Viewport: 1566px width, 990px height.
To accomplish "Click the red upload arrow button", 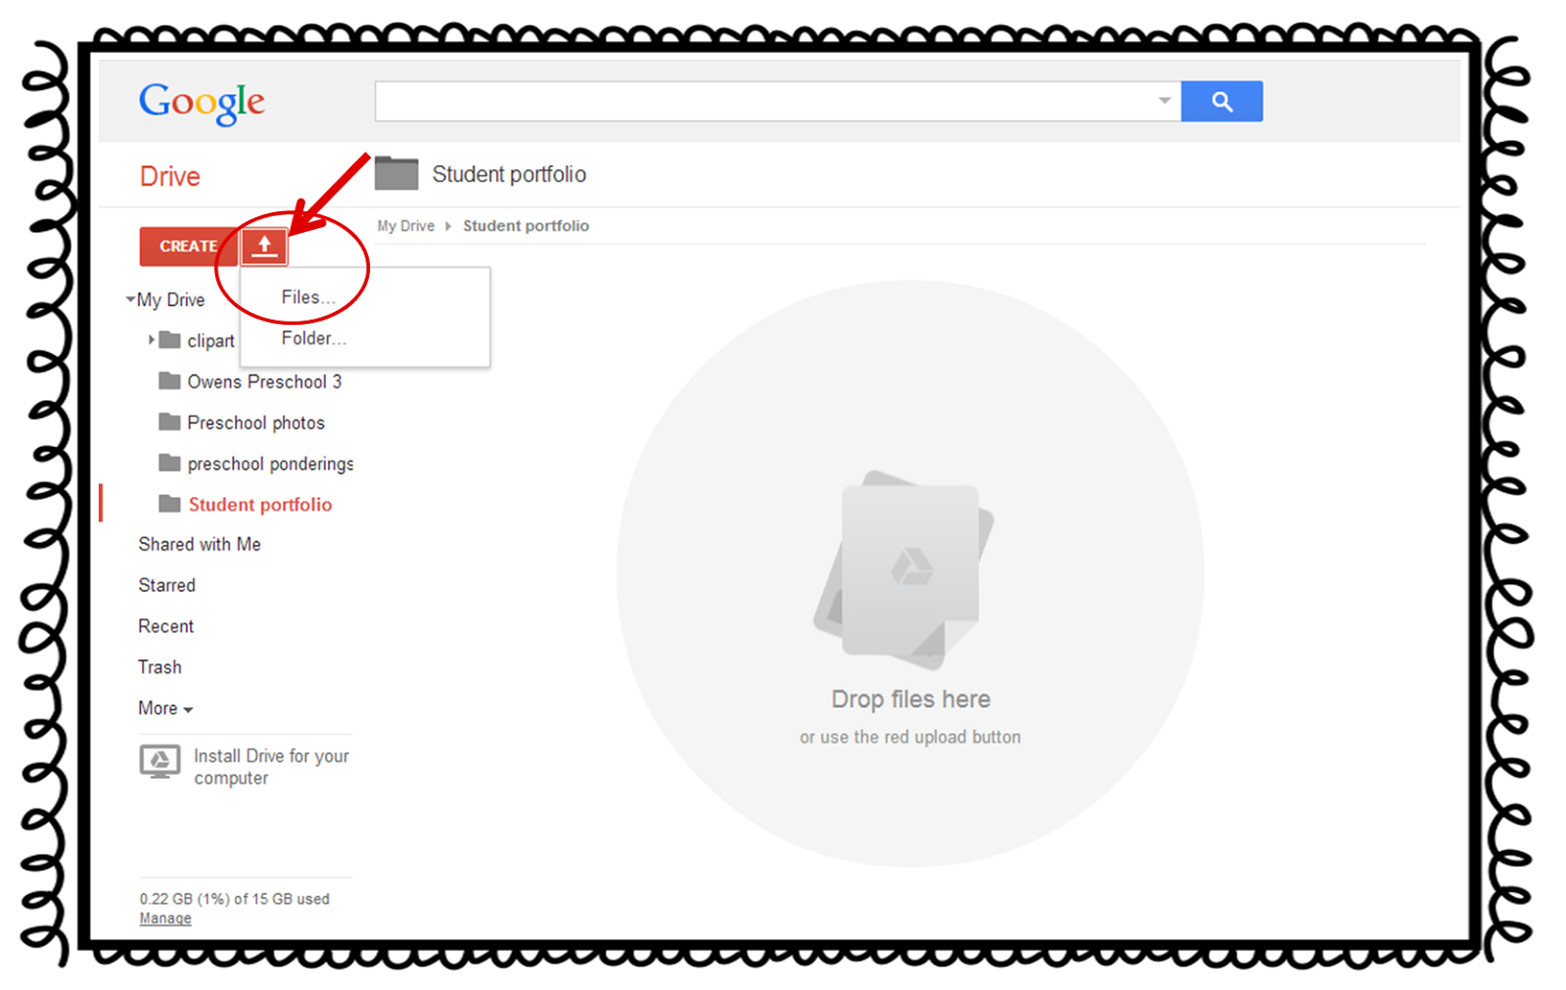I will 264,247.
